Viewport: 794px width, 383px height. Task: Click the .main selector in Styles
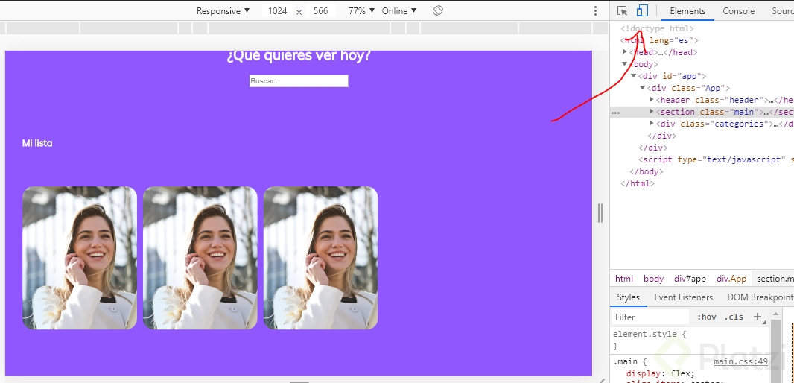tap(626, 361)
